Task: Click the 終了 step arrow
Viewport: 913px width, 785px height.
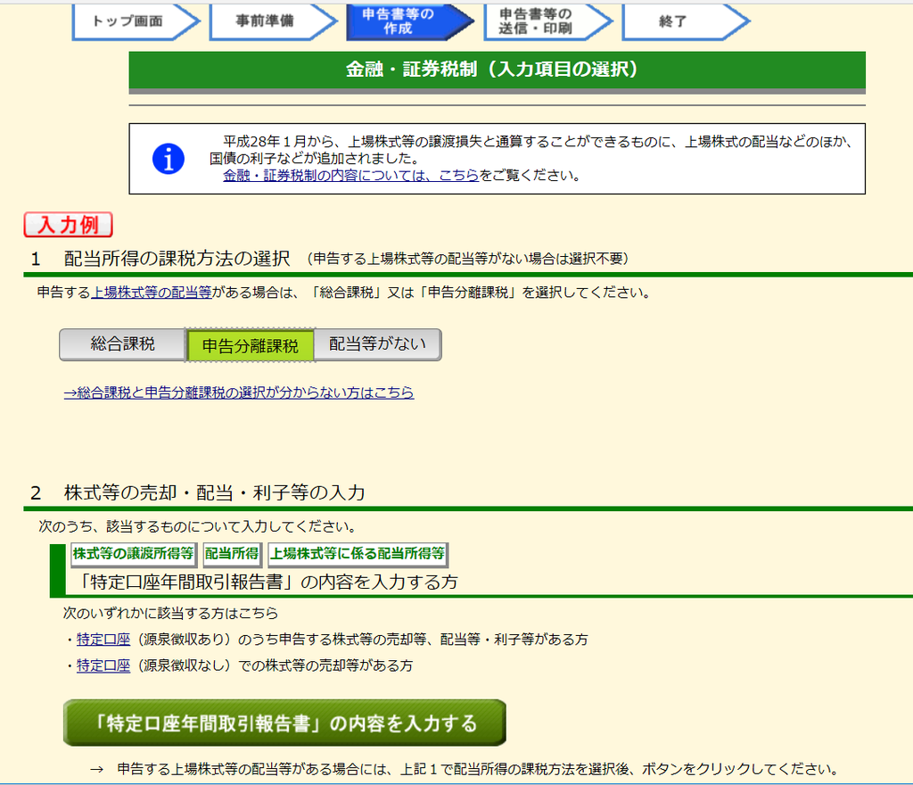Action: pyautogui.click(x=674, y=21)
